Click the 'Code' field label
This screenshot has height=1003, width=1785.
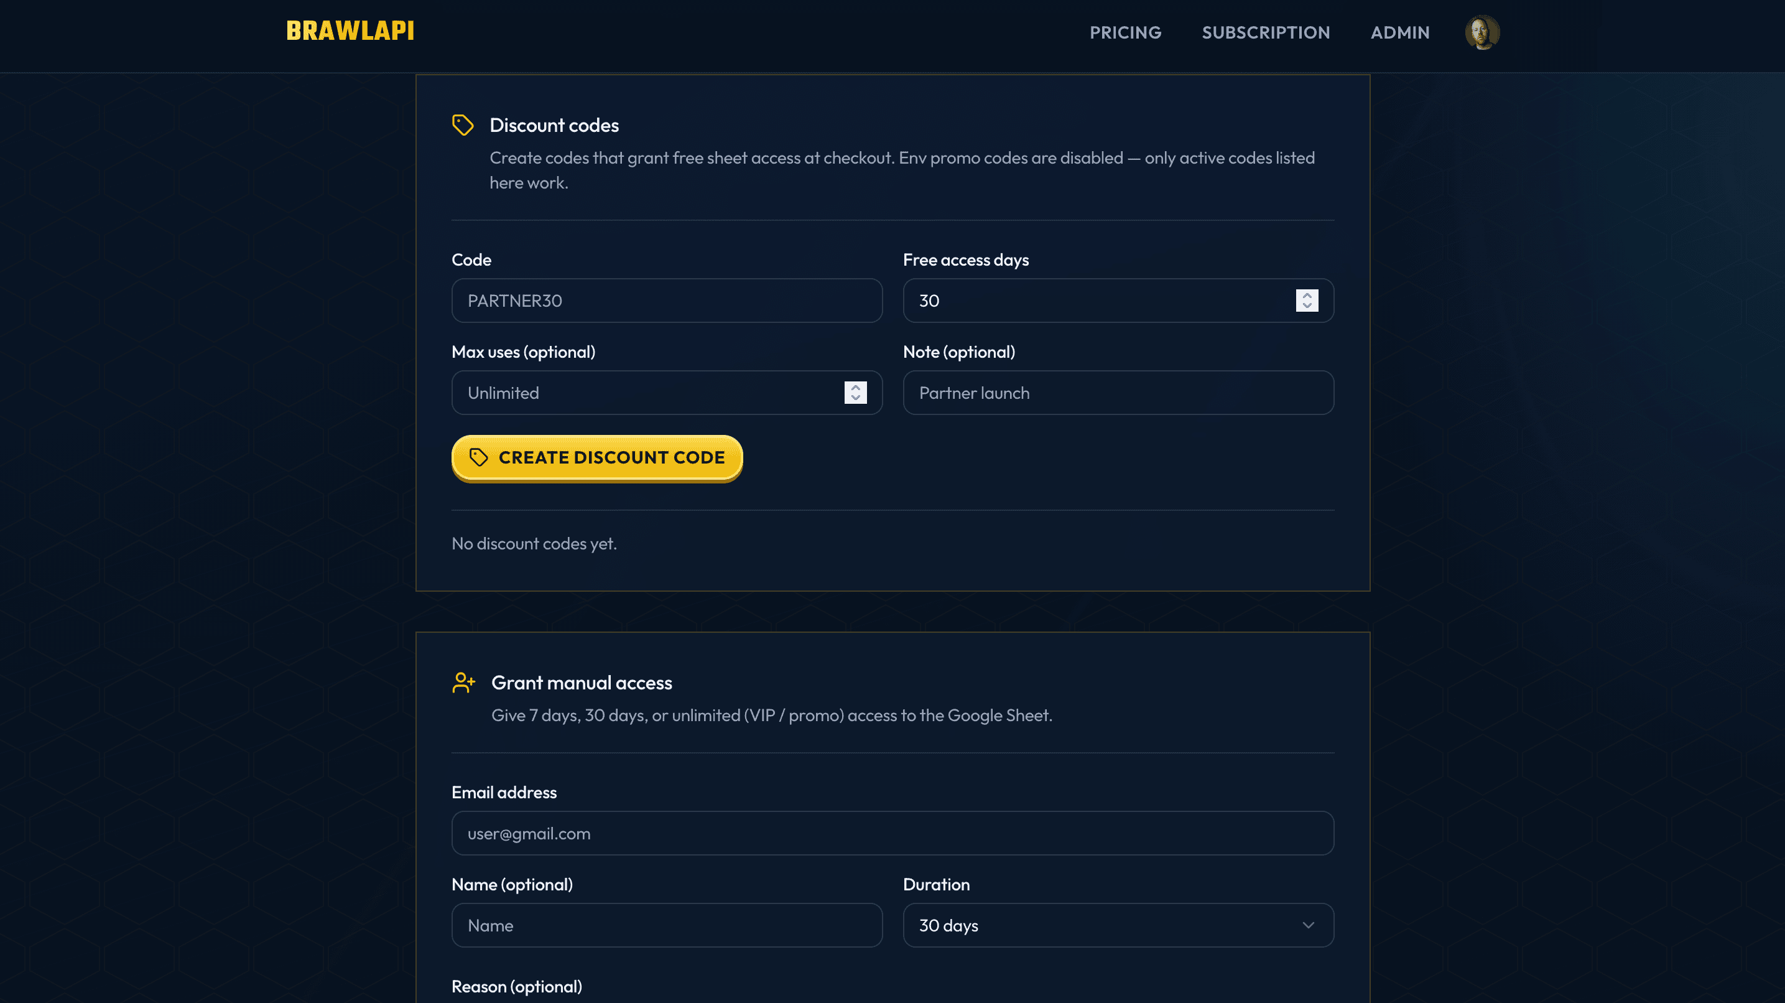[471, 261]
